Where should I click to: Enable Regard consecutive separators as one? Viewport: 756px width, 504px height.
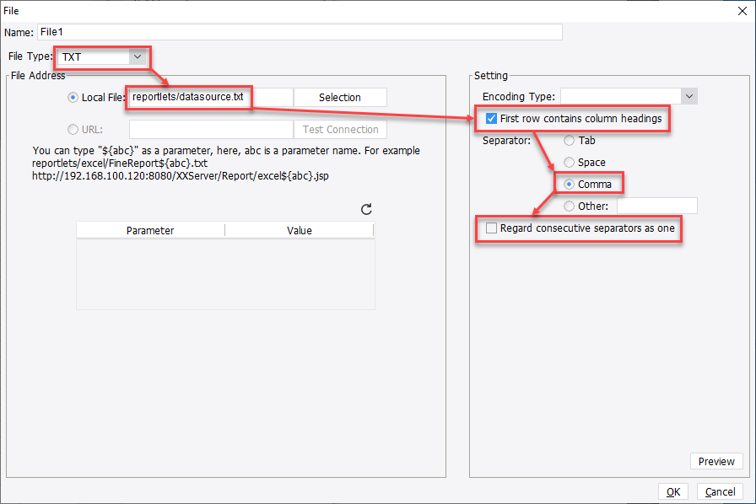coord(491,228)
